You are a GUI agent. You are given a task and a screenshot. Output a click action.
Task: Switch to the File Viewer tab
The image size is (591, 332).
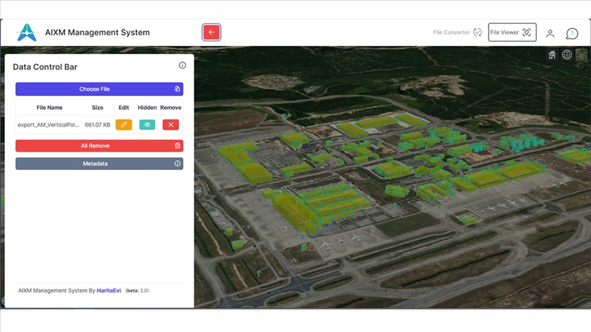[x=512, y=32]
